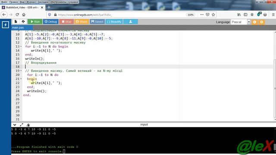Open the Файл menu
This screenshot has width=276, height=155.
pyautogui.click(x=4, y=2)
